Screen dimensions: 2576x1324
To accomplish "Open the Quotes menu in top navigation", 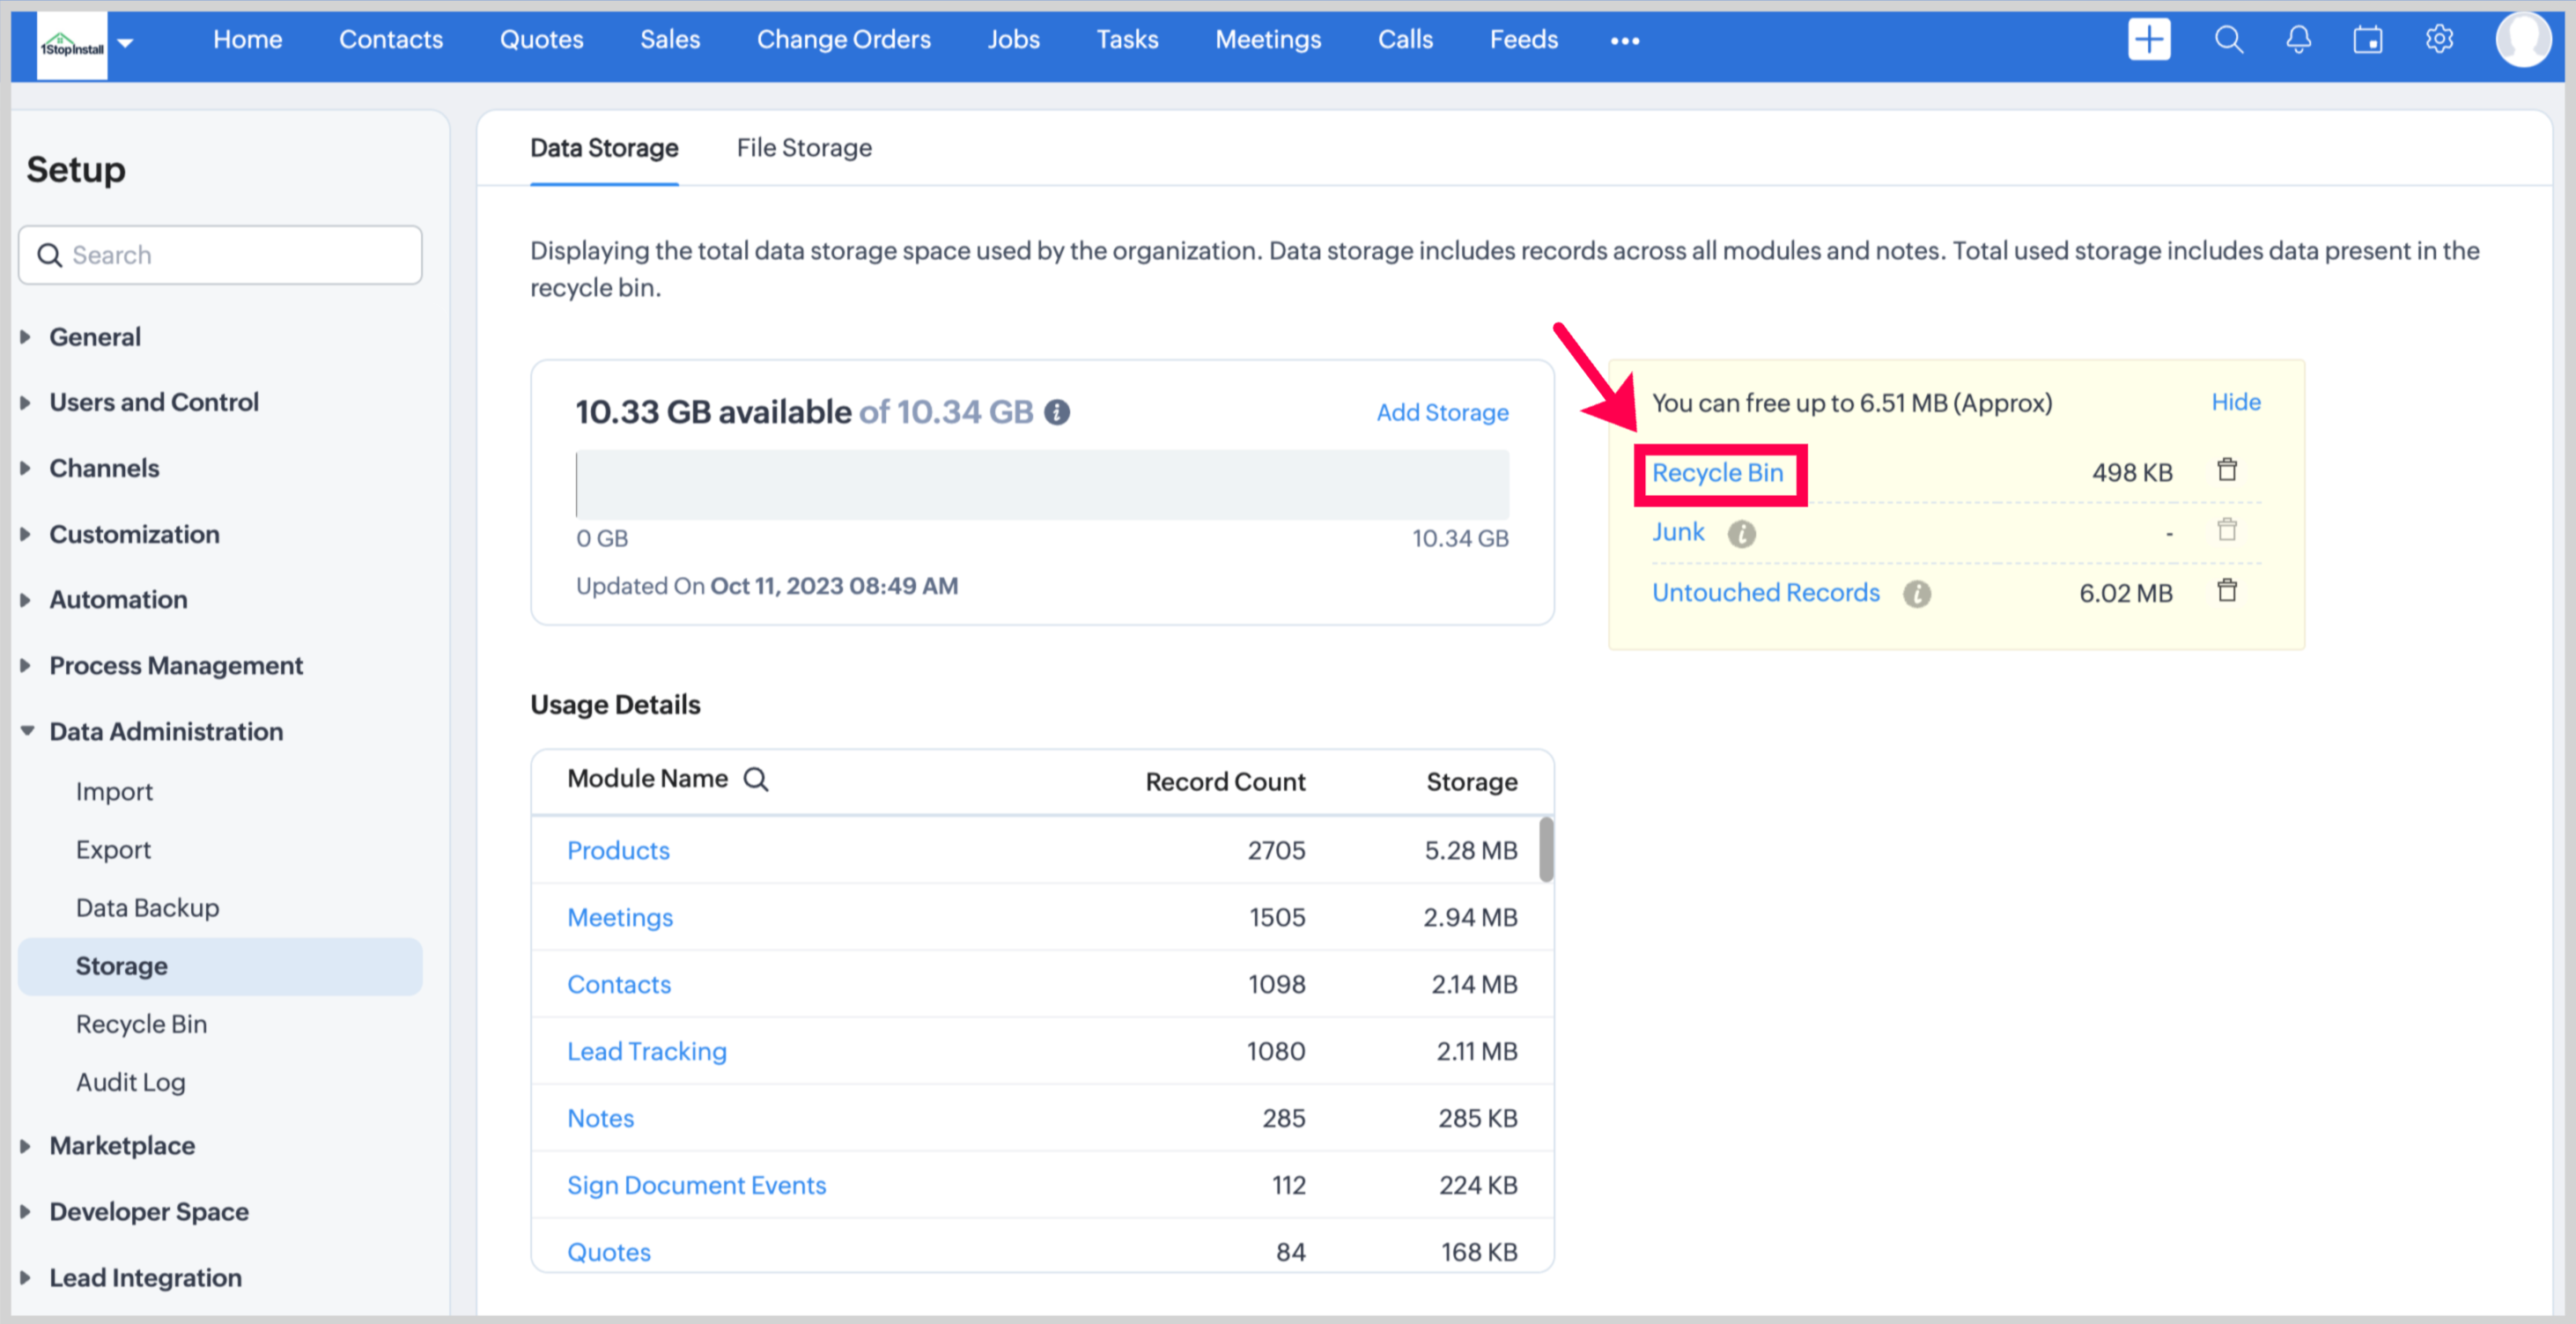I will pos(541,40).
